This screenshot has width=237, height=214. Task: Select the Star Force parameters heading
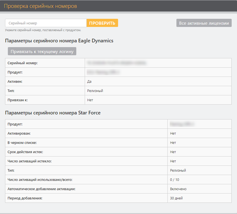click(x=53, y=113)
